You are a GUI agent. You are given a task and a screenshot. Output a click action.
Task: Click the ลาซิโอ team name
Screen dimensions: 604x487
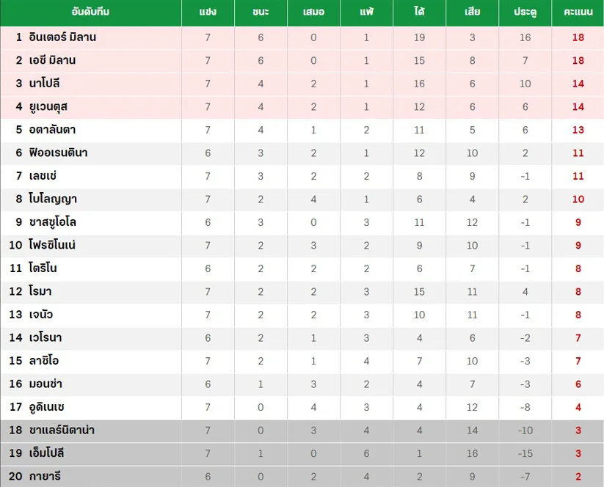click(x=44, y=361)
